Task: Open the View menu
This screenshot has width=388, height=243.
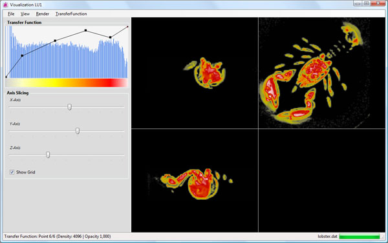Action: coord(25,14)
